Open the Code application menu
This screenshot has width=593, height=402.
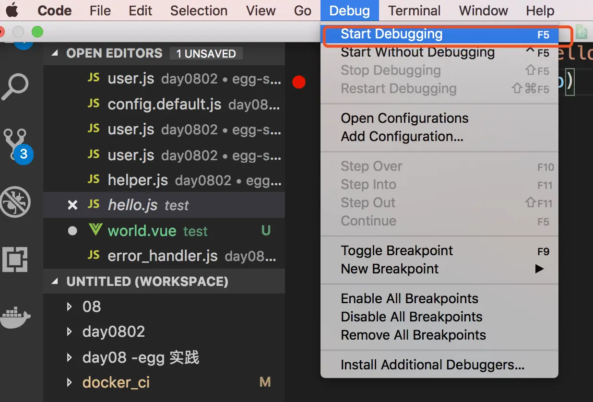tap(55, 11)
